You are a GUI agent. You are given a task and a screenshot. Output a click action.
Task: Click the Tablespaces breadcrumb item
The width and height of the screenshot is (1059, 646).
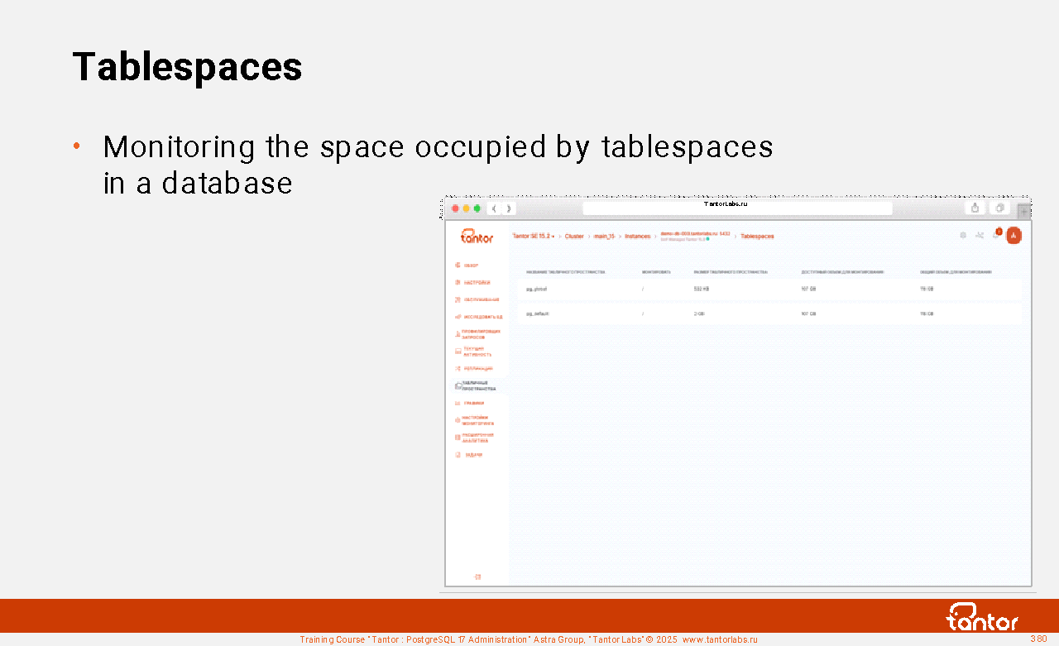(x=757, y=237)
